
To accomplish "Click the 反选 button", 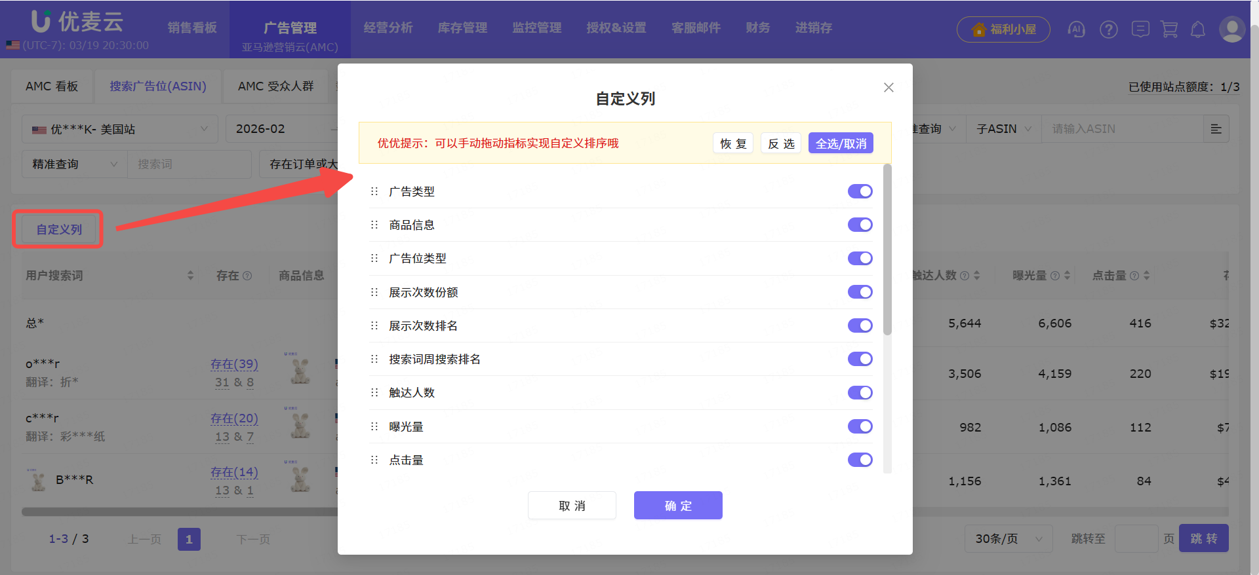I will [x=781, y=143].
